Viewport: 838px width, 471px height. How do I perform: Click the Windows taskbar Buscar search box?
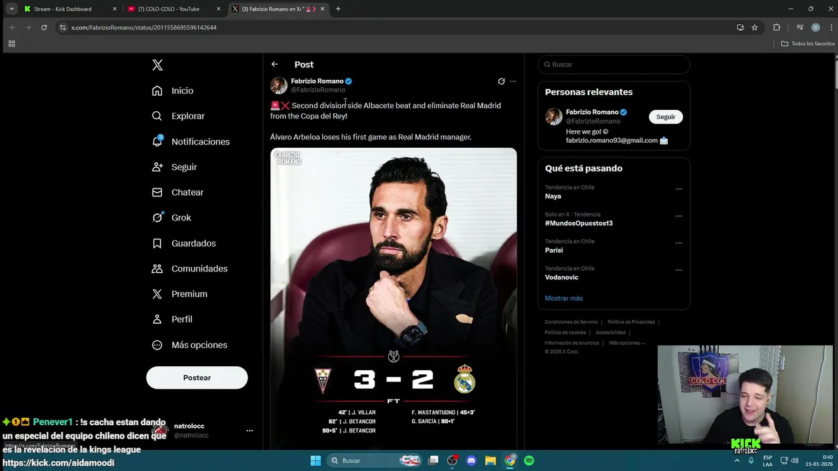tap(373, 461)
